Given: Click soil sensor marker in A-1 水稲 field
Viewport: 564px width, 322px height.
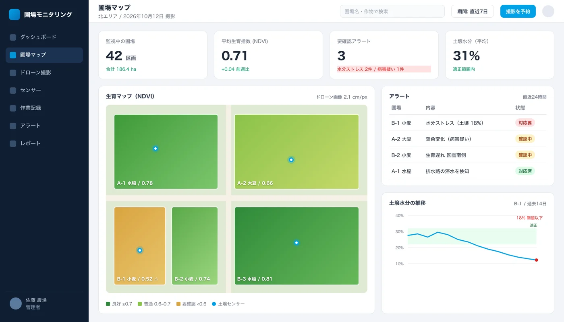Looking at the screenshot, I should pos(156,149).
